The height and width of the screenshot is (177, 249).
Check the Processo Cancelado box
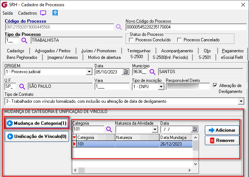click(179, 40)
